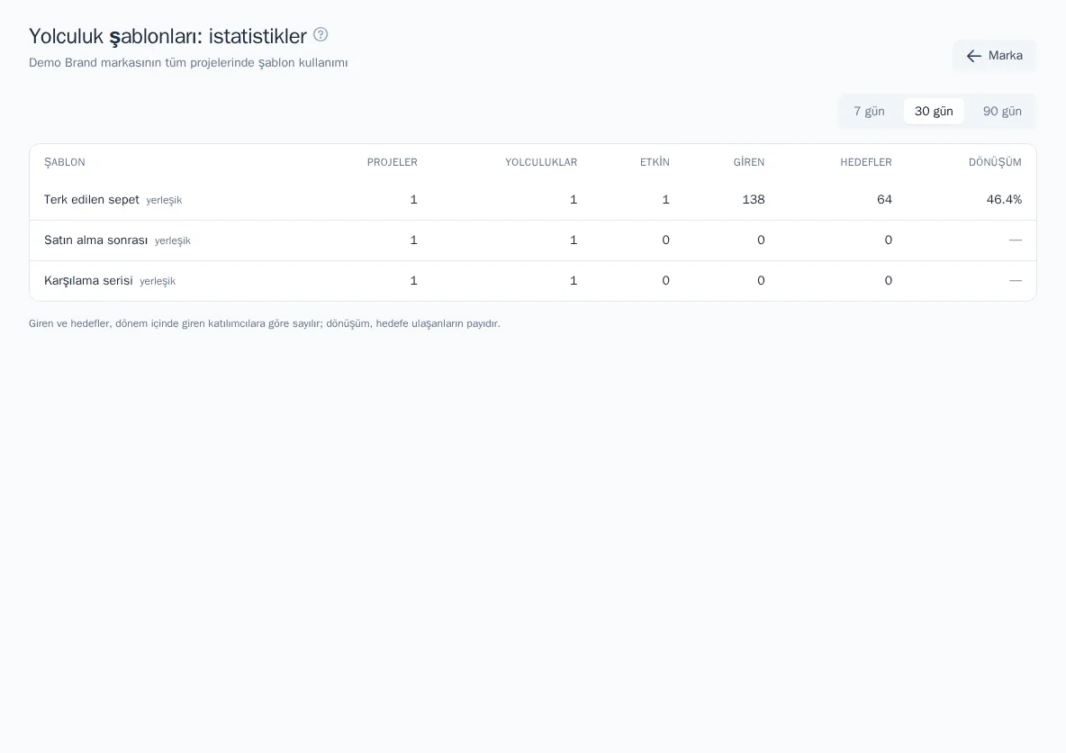Click the 46.4% conversion value

click(1004, 199)
